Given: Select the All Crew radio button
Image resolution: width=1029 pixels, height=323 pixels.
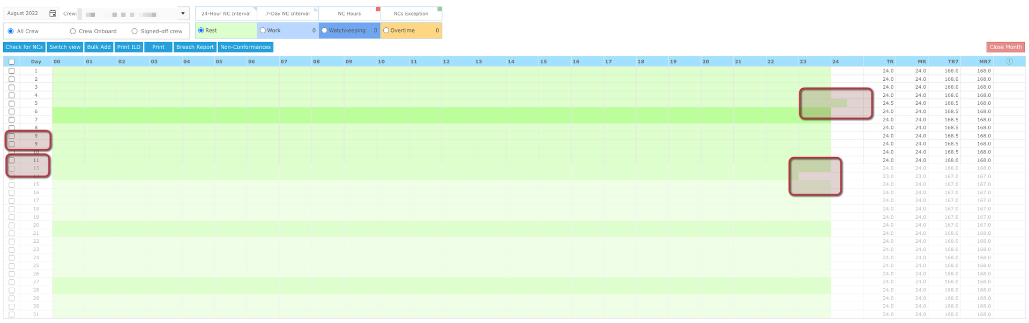Looking at the screenshot, I should [11, 32].
